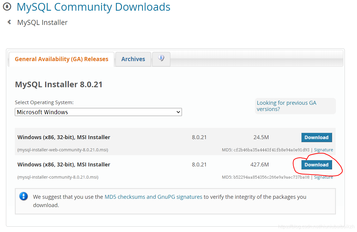Click MD5 value cf2b46ba35a4443f41fb8e94a0e91d93
This screenshot has width=357, height=232.
tap(272, 150)
